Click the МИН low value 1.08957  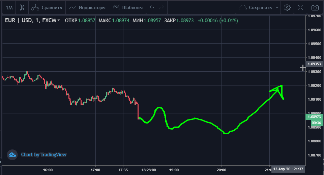click(152, 21)
